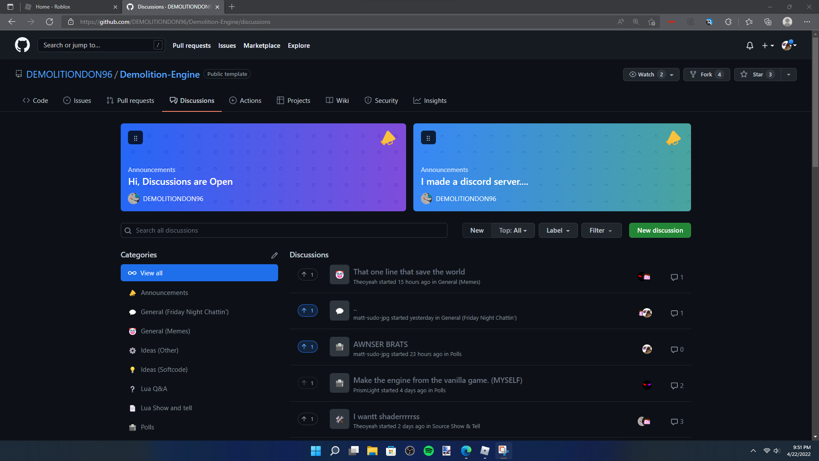The image size is (819, 461).
Task: Toggle upvote on the ".." discussion by matt-sudo-jpg
Action: pyautogui.click(x=308, y=310)
